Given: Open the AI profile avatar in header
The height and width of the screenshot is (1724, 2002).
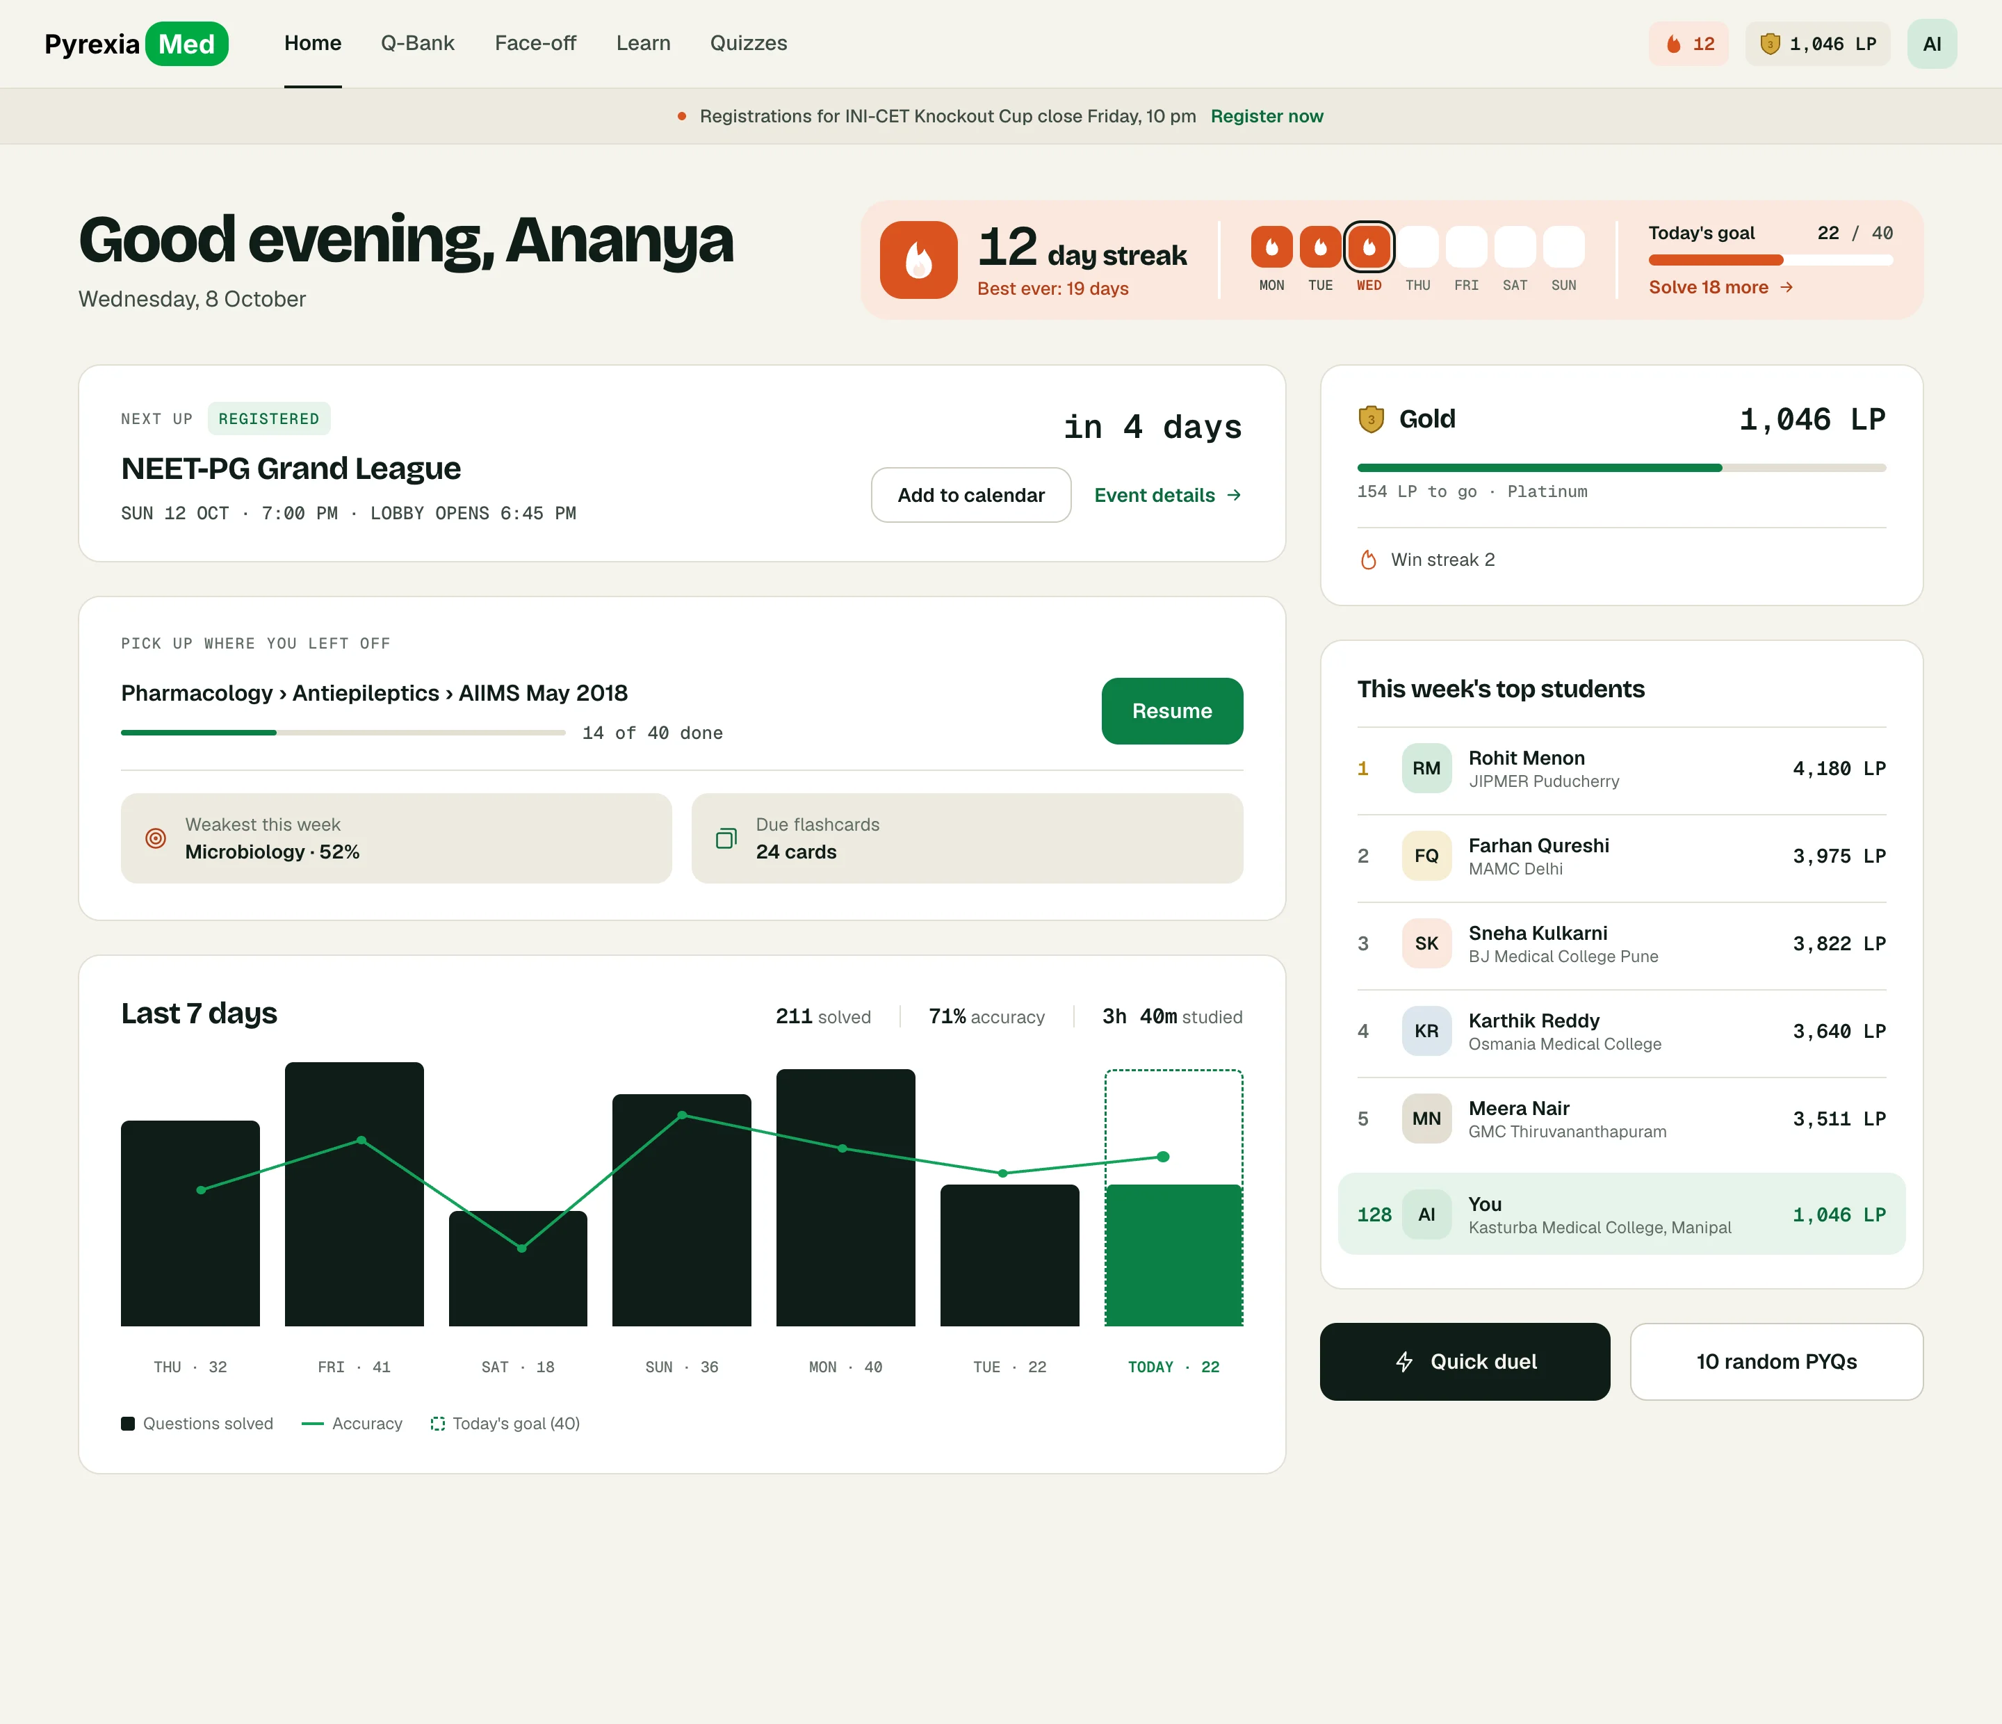Looking at the screenshot, I should tap(1932, 44).
